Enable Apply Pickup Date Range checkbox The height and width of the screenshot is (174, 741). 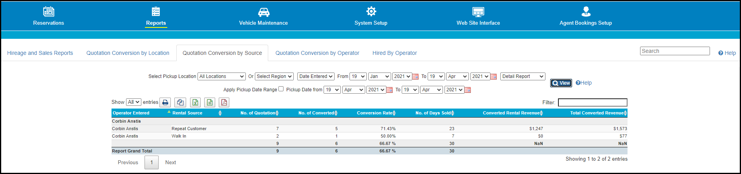pyautogui.click(x=281, y=89)
